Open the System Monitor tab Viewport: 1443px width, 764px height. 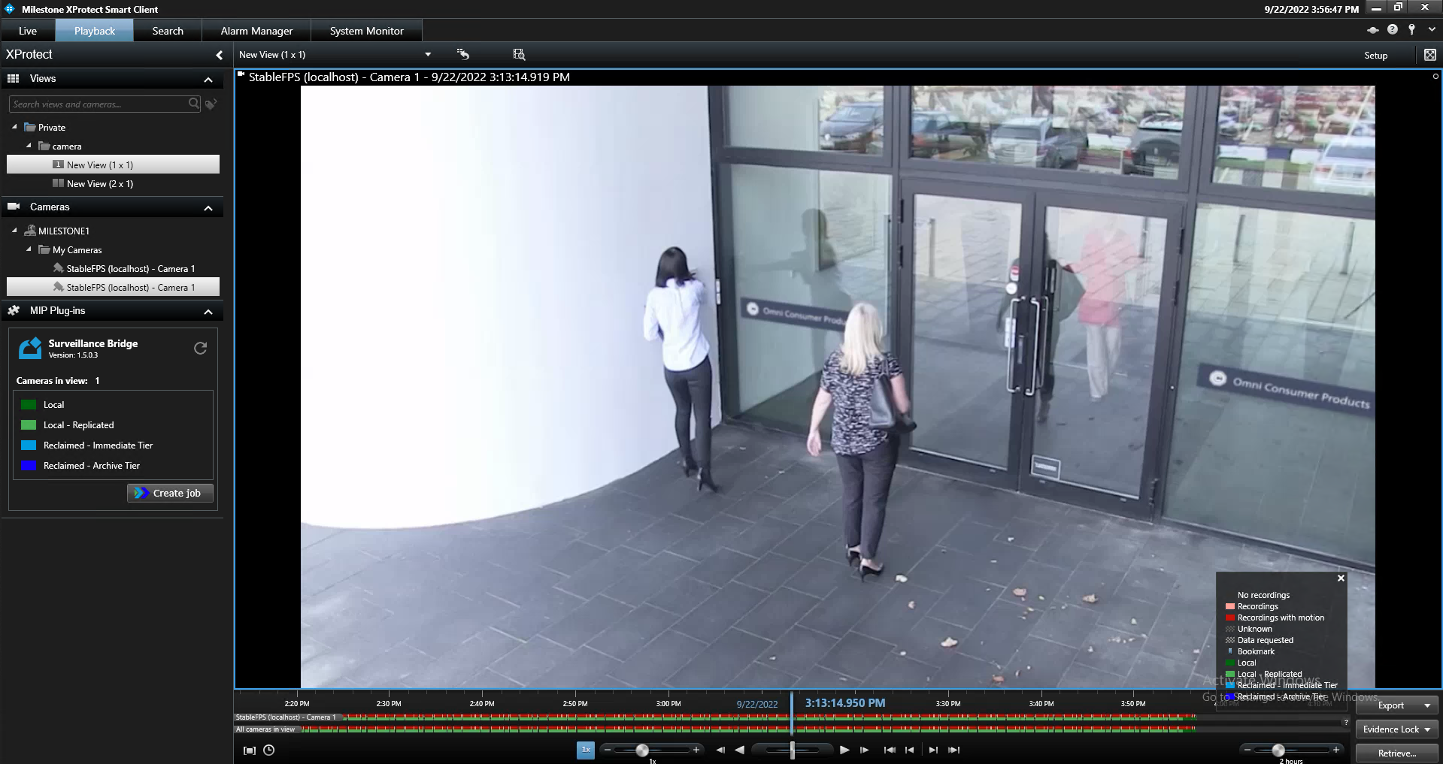(367, 31)
